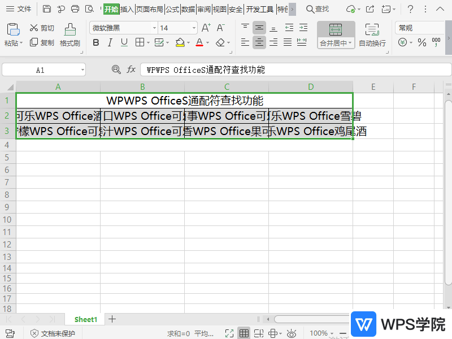The width and height of the screenshot is (452, 339).
Task: Apply justify alignment
Action: (288, 42)
